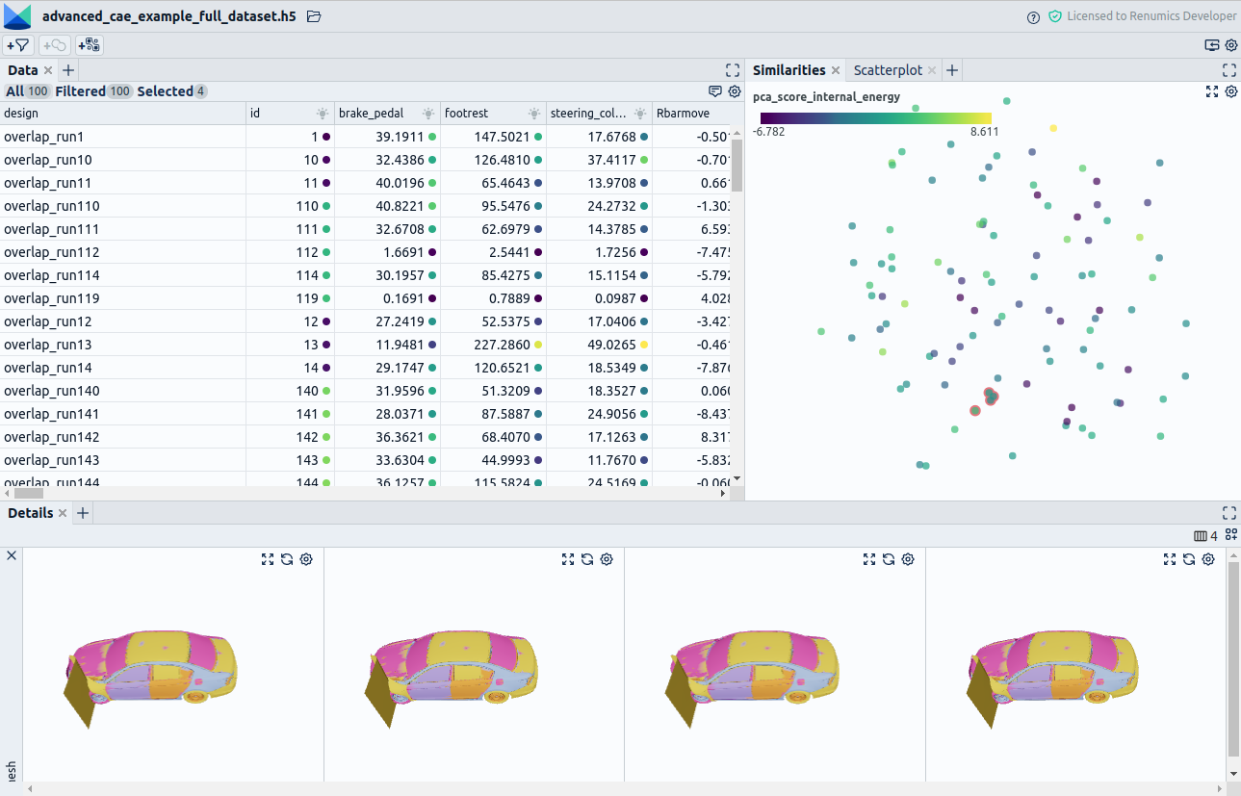Open settings of third car mesh viewer
The image size is (1241, 796).
[908, 559]
